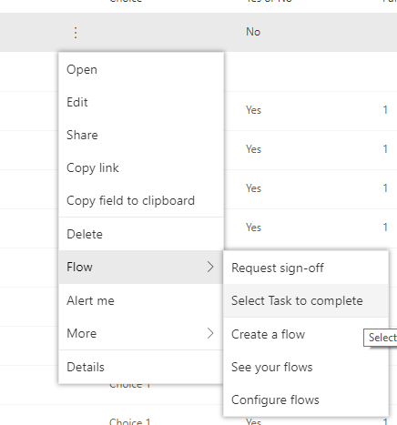
Task: Expand the More submenu chevron
Action: coord(210,333)
